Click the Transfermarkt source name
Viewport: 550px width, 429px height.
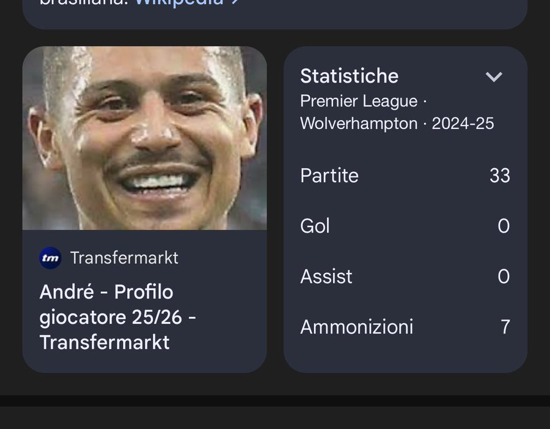tap(124, 258)
